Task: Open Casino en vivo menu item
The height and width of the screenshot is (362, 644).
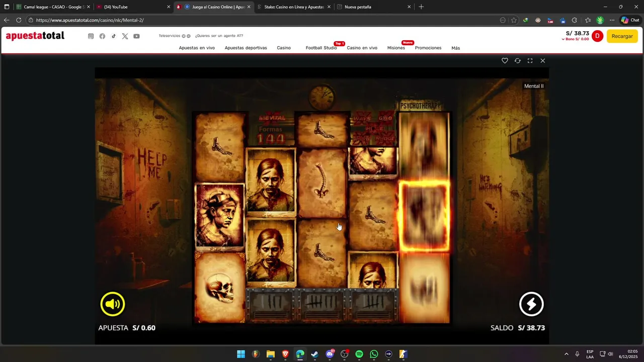Action: pyautogui.click(x=362, y=48)
